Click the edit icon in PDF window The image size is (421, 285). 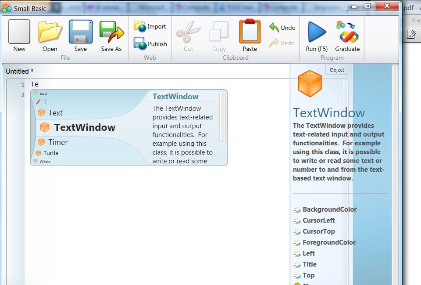click(411, 34)
